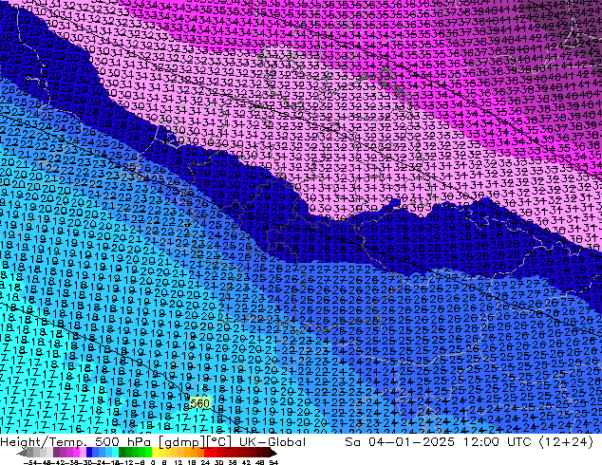The height and width of the screenshot is (465, 602).
Task: Click the '12:00 UTC' time text
Action: point(499,442)
